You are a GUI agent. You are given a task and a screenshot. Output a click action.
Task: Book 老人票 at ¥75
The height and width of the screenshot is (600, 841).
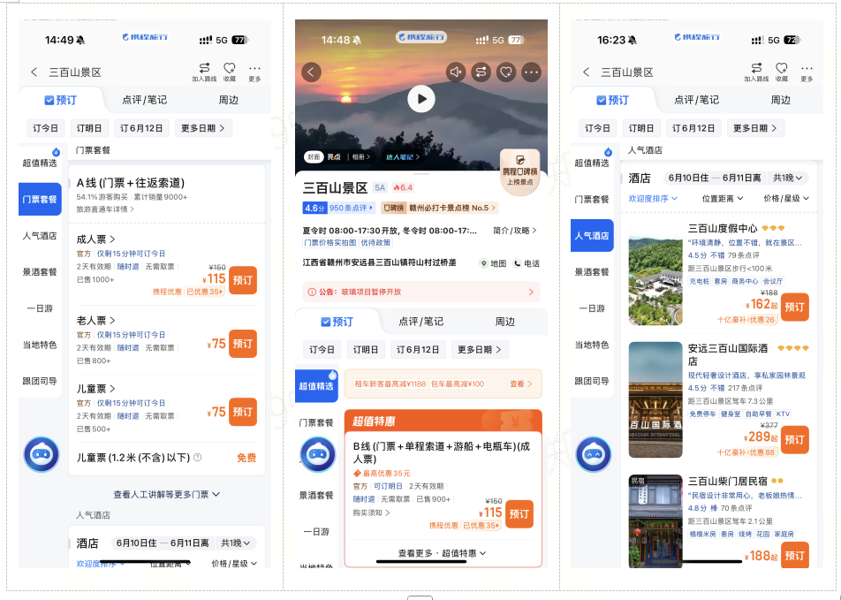pyautogui.click(x=242, y=344)
